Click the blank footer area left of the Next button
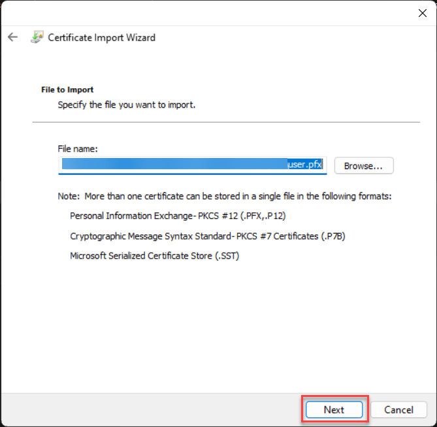 click(x=150, y=410)
